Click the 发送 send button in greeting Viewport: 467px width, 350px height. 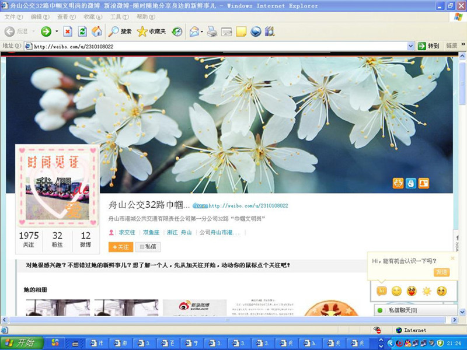click(x=441, y=272)
